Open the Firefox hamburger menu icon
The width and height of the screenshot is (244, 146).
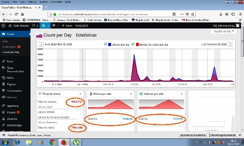pyautogui.click(x=241, y=14)
